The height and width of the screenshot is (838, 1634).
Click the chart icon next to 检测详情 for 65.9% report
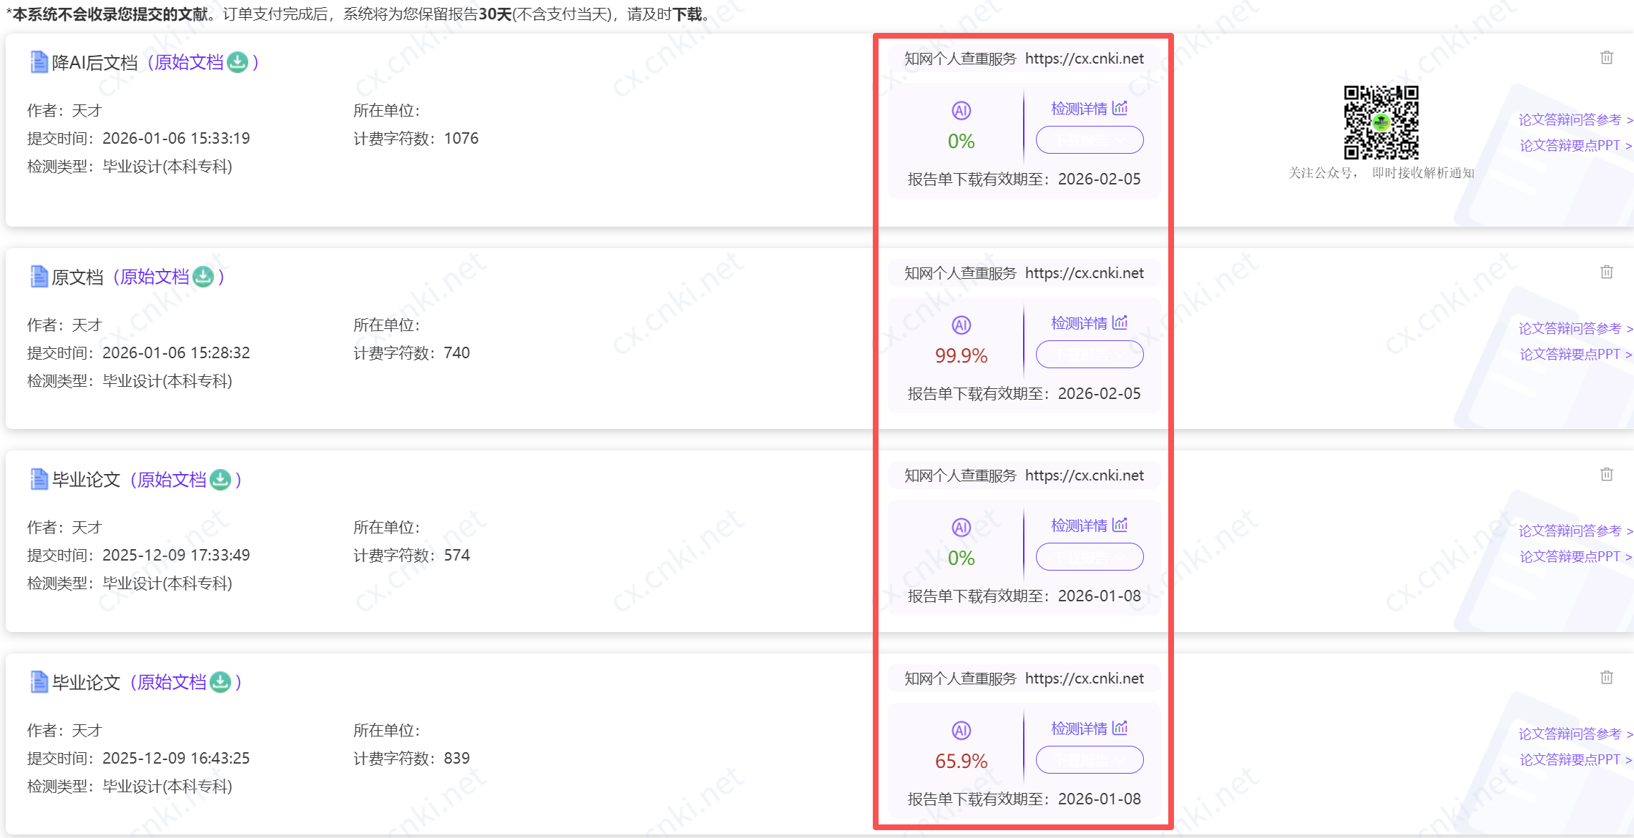coord(1120,728)
